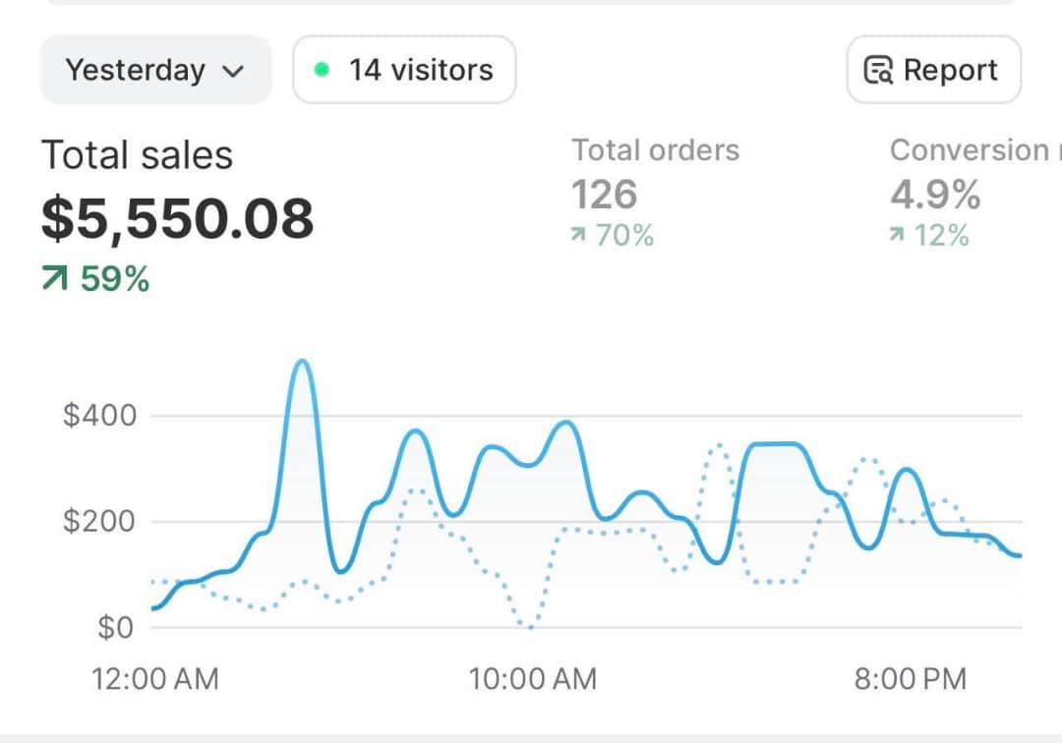The width and height of the screenshot is (1062, 743).
Task: Click the green live visitors dot
Action: [322, 69]
